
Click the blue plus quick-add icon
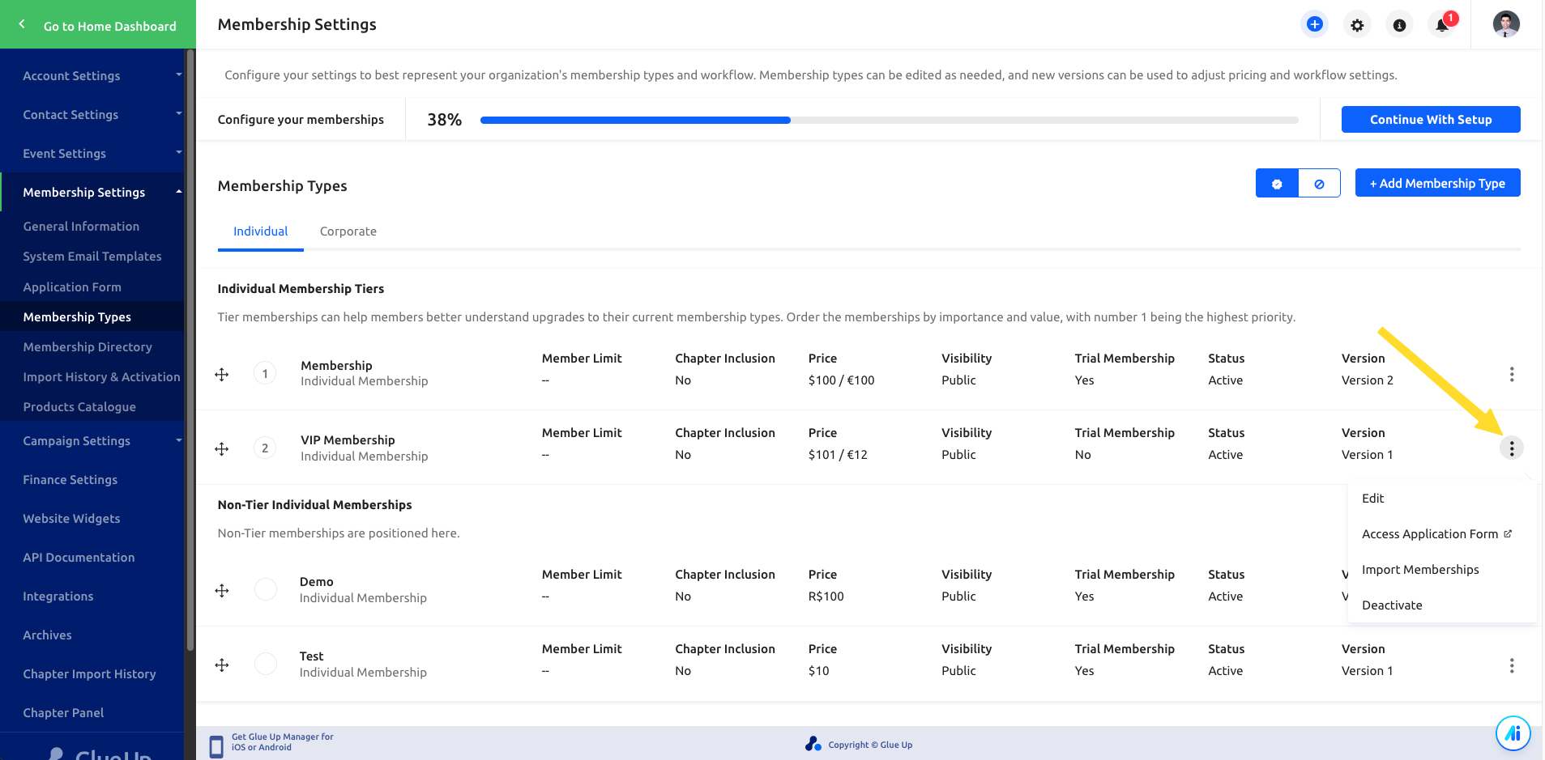pos(1314,24)
